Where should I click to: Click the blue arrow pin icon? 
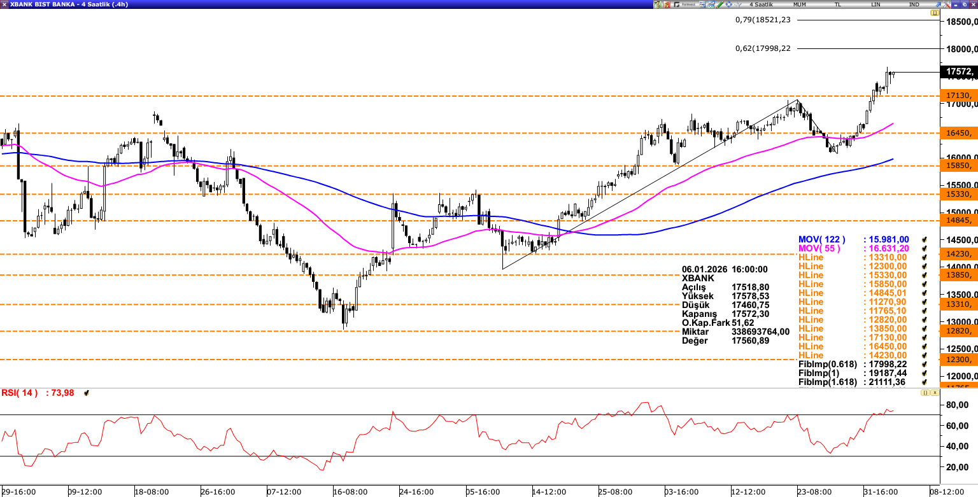click(938, 4)
